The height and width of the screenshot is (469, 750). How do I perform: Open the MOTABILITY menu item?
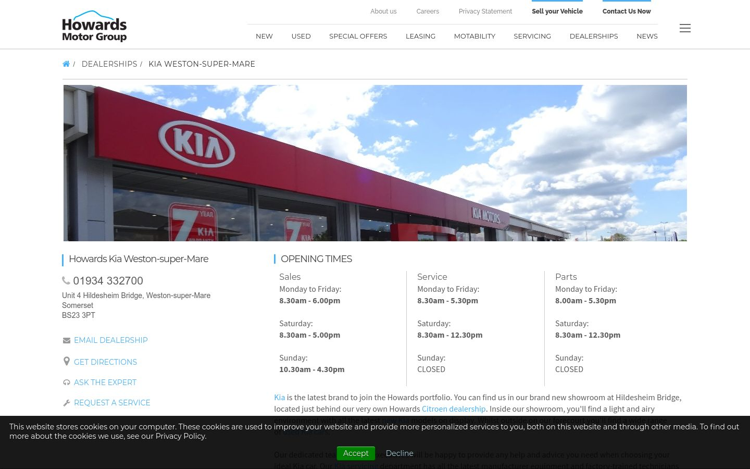click(x=474, y=36)
